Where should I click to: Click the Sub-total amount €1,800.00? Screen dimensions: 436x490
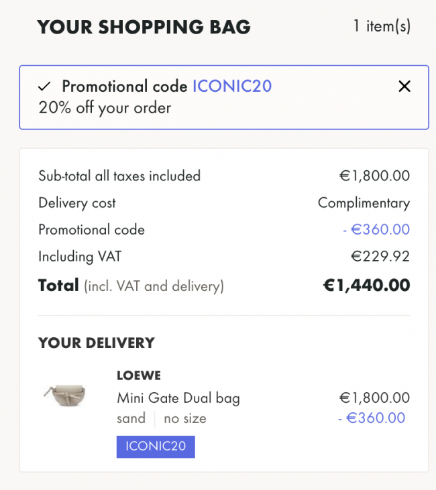coord(375,176)
